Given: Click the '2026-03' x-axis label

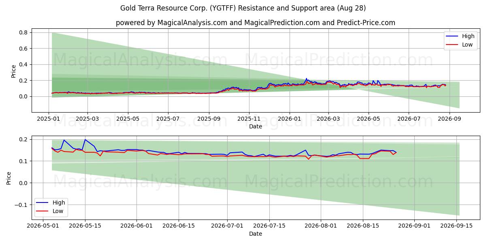Looking at the screenshot, I should (328, 119).
